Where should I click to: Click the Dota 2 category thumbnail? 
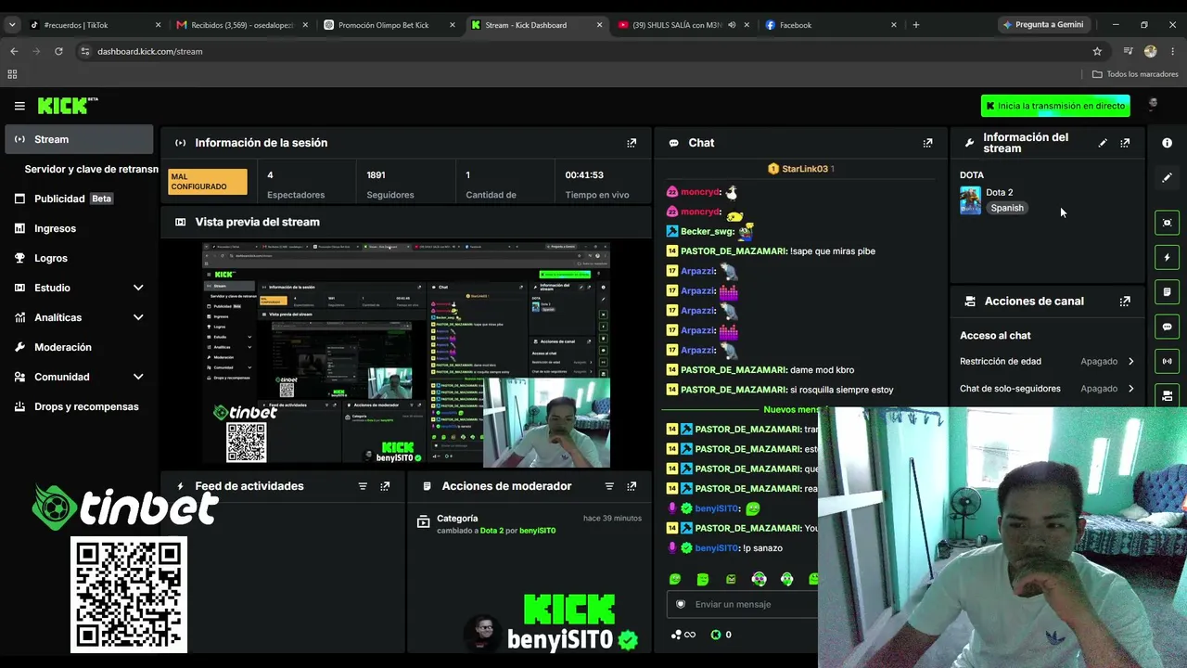point(970,200)
